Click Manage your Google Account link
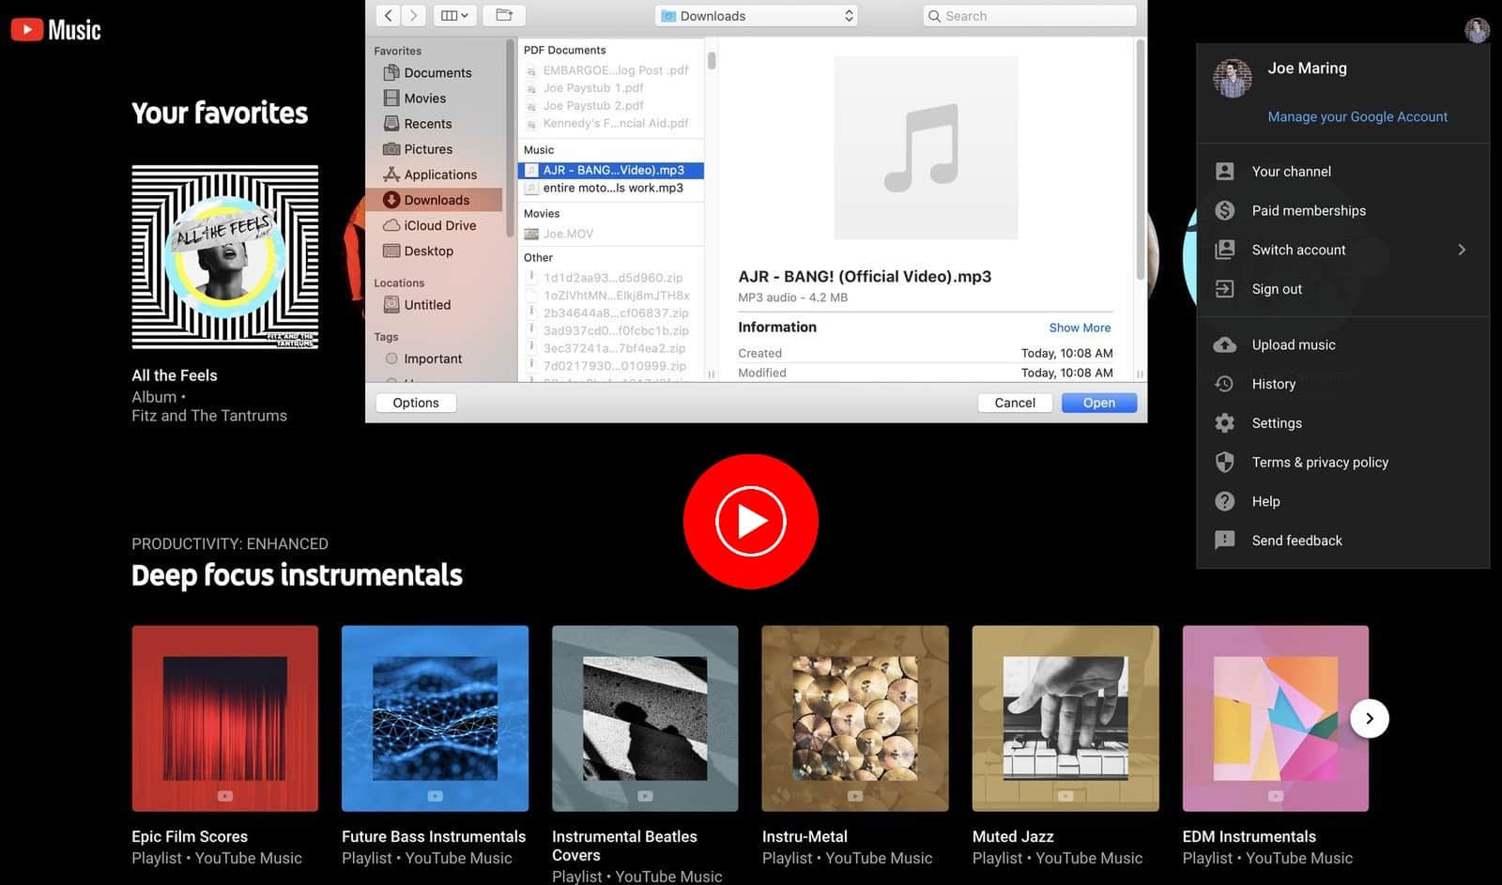This screenshot has height=885, width=1502. click(x=1357, y=116)
